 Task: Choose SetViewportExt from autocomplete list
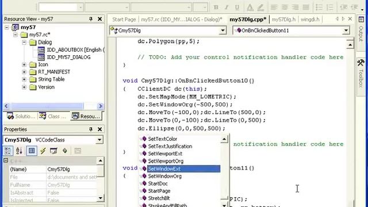coord(165,154)
